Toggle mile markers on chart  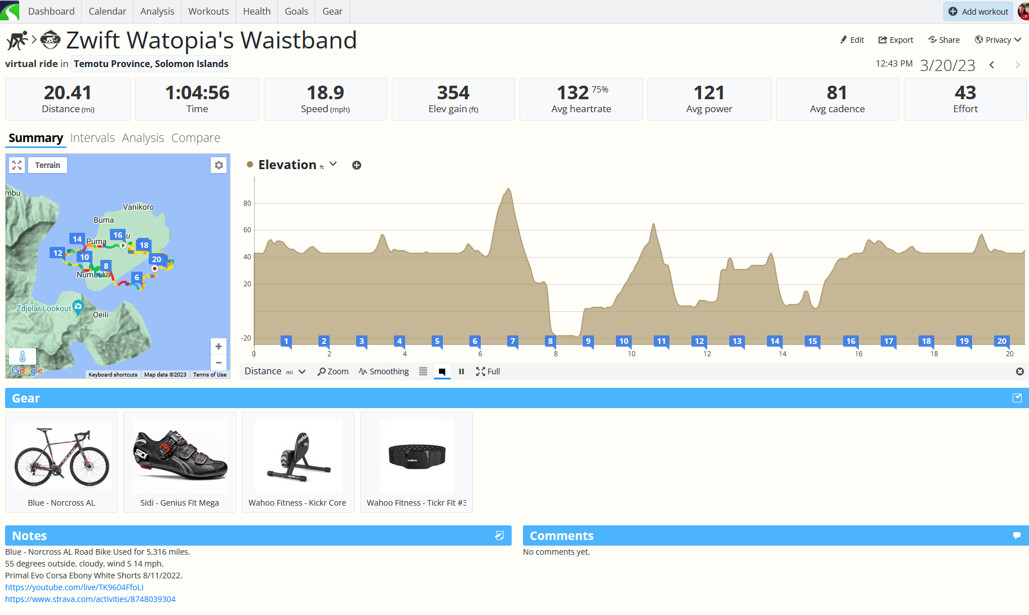pos(442,371)
